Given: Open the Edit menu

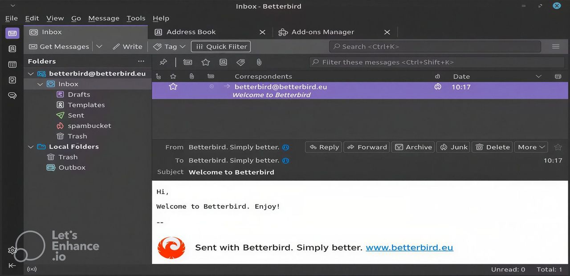Looking at the screenshot, I should click(32, 18).
